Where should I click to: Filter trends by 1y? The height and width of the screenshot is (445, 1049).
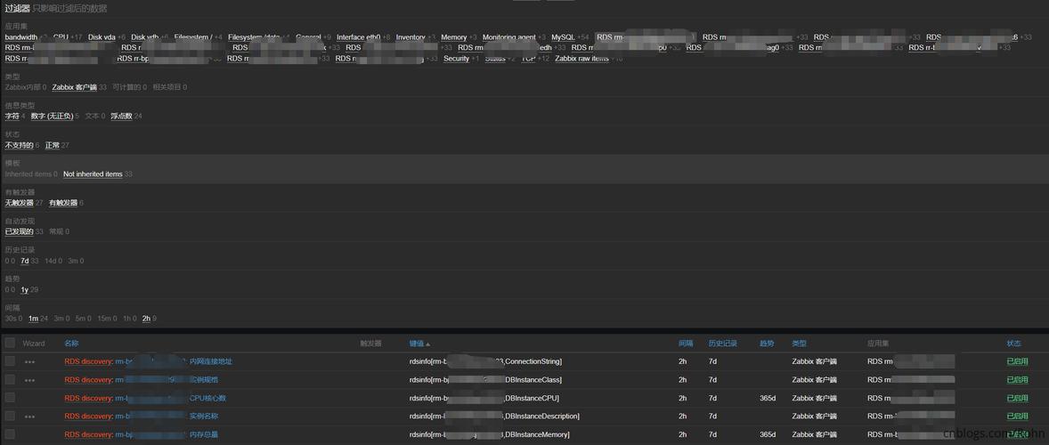(25, 290)
